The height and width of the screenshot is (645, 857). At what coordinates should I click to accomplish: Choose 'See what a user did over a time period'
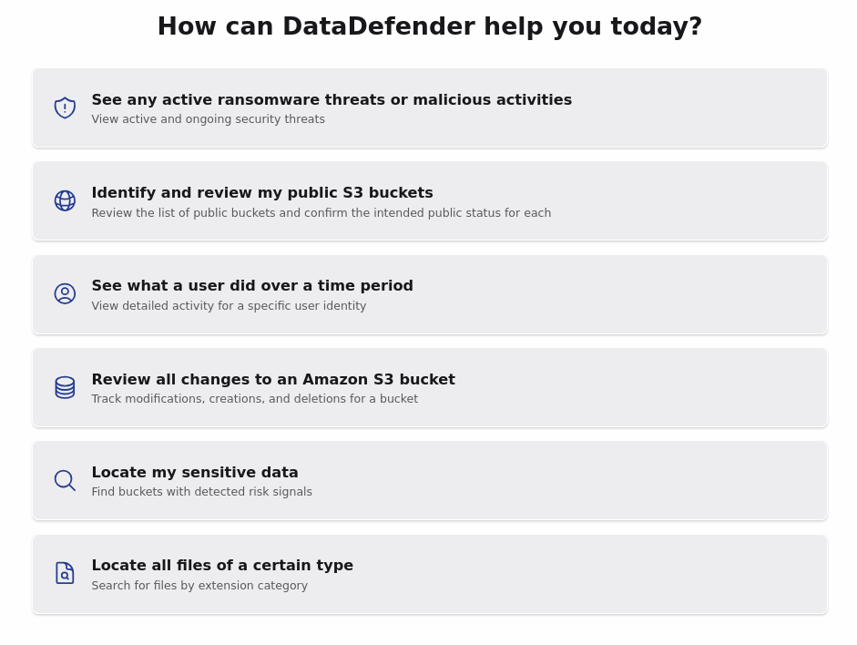coord(252,285)
